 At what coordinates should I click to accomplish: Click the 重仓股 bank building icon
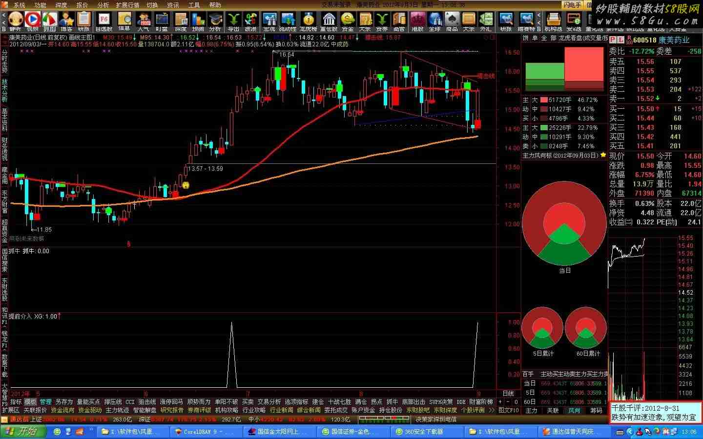pyautogui.click(x=330, y=20)
